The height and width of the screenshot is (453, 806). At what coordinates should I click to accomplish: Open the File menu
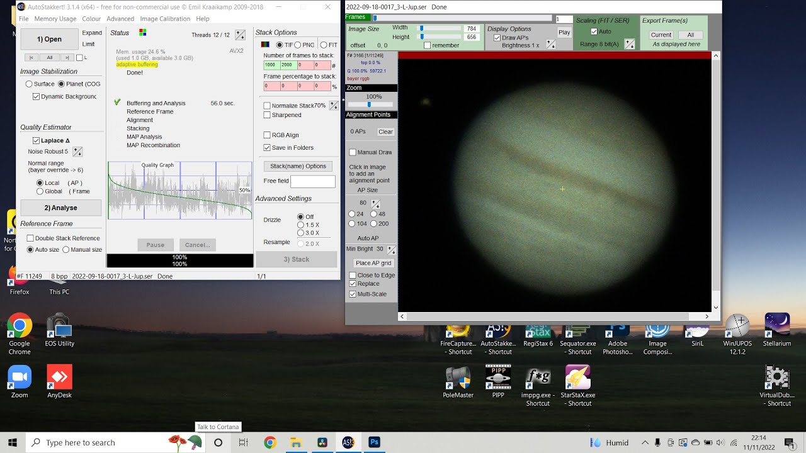23,19
